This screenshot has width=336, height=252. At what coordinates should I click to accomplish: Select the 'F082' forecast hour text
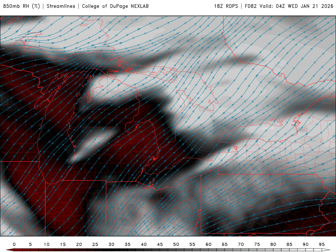click(x=250, y=6)
